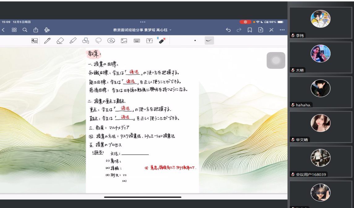
Task: Select the Highlighter tool
Action: tap(73, 41)
